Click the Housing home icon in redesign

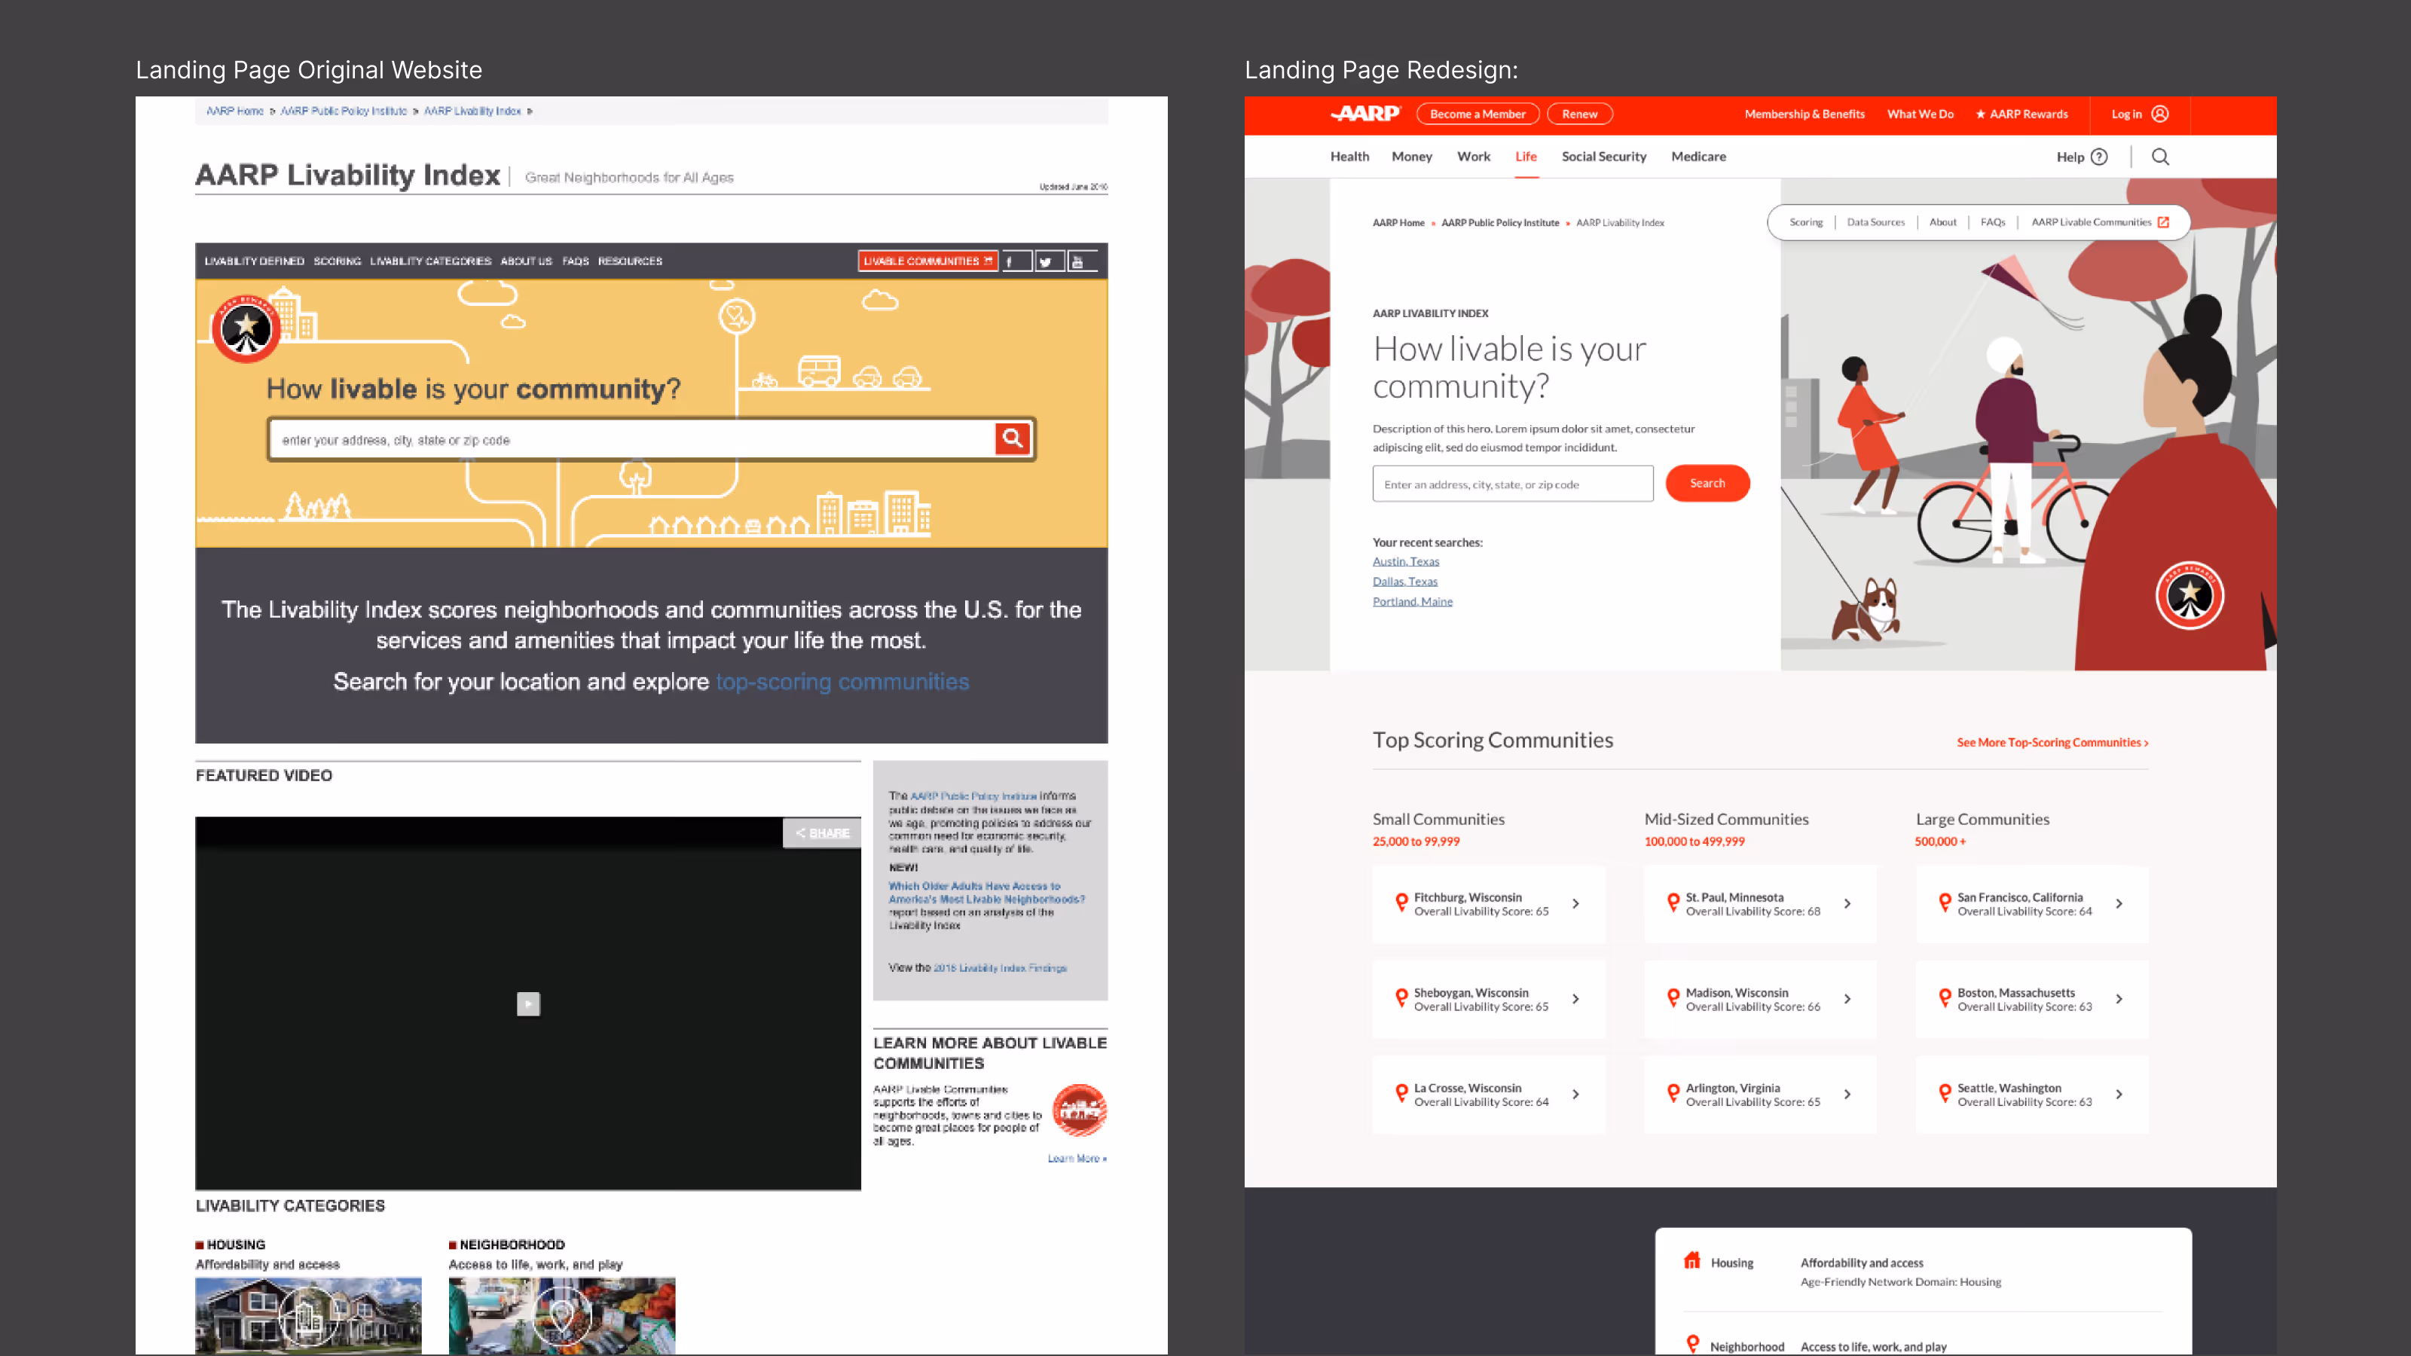(1691, 1260)
